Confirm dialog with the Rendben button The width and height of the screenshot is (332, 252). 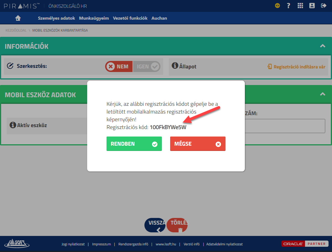[x=134, y=144]
